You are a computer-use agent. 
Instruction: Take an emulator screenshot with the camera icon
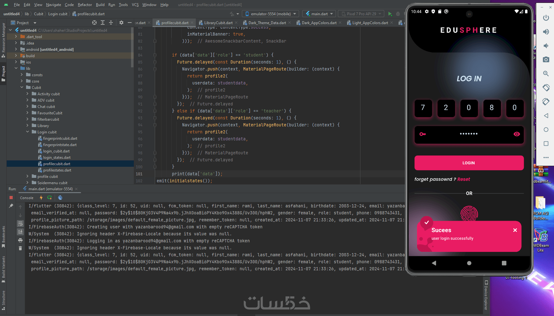[546, 60]
